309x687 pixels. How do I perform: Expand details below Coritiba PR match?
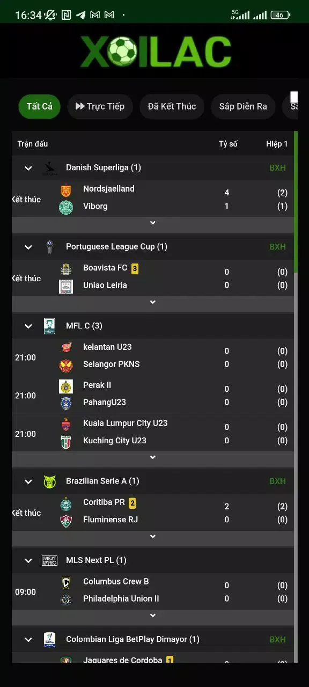[x=153, y=537]
